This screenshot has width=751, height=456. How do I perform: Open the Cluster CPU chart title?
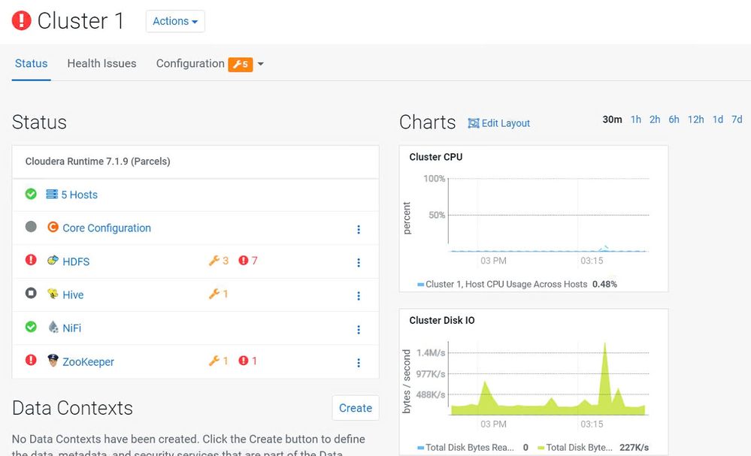(436, 157)
